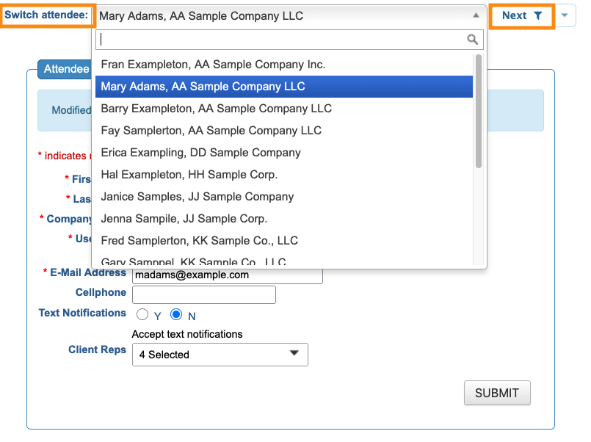The width and height of the screenshot is (591, 442).
Task: Open the arrow menu beside Next button
Action: (x=564, y=15)
